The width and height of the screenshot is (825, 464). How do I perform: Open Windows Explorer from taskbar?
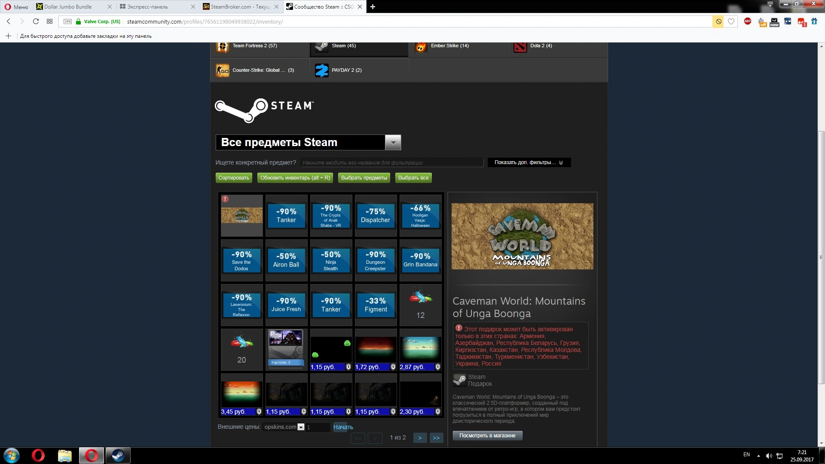(x=64, y=455)
